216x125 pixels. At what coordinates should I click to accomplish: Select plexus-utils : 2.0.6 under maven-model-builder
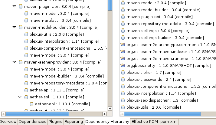coord(57,34)
